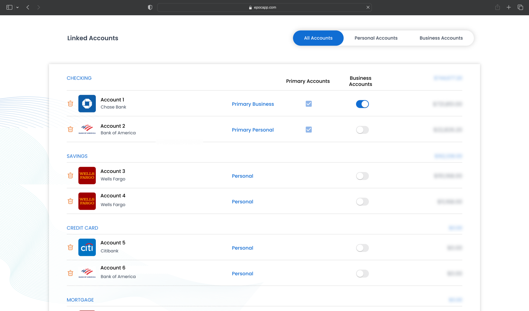Click the Account 3 name text
Screen dimensions: 529x311
pyautogui.click(x=113, y=171)
